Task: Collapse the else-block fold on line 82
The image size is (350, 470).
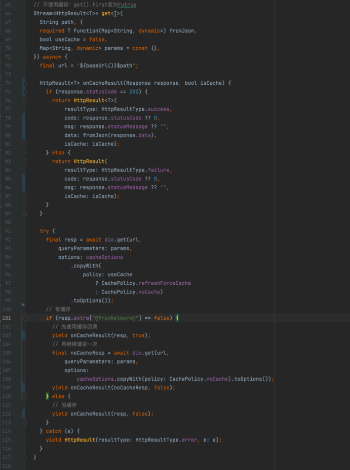Action: click(25, 153)
